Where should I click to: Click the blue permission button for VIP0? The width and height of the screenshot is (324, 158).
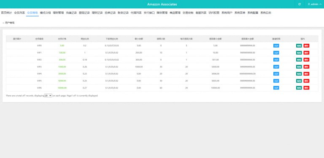click(276, 46)
